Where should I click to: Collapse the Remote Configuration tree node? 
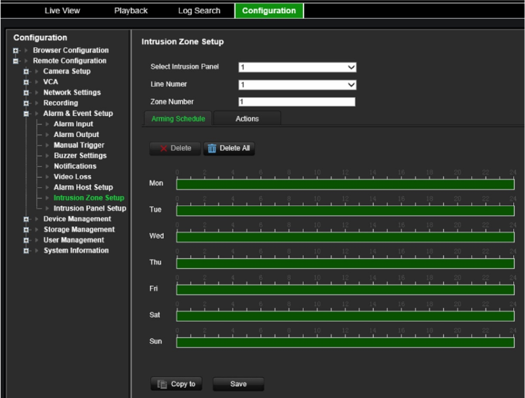click(x=16, y=61)
